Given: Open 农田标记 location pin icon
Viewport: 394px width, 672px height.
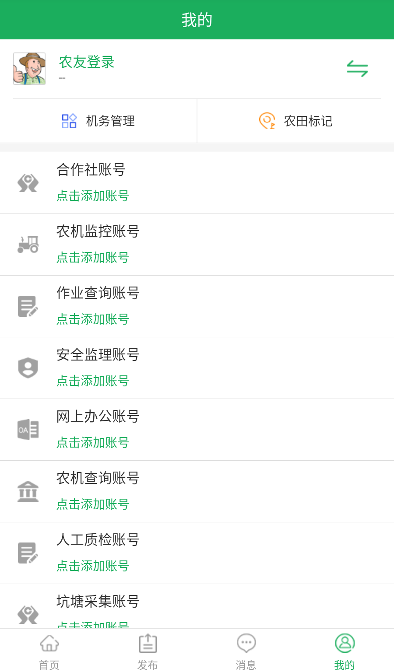Looking at the screenshot, I should pyautogui.click(x=267, y=121).
